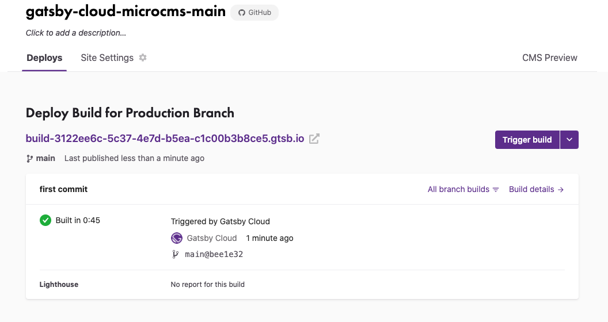The width and height of the screenshot is (608, 322).
Task: Click the first commit build title
Action: tap(63, 189)
